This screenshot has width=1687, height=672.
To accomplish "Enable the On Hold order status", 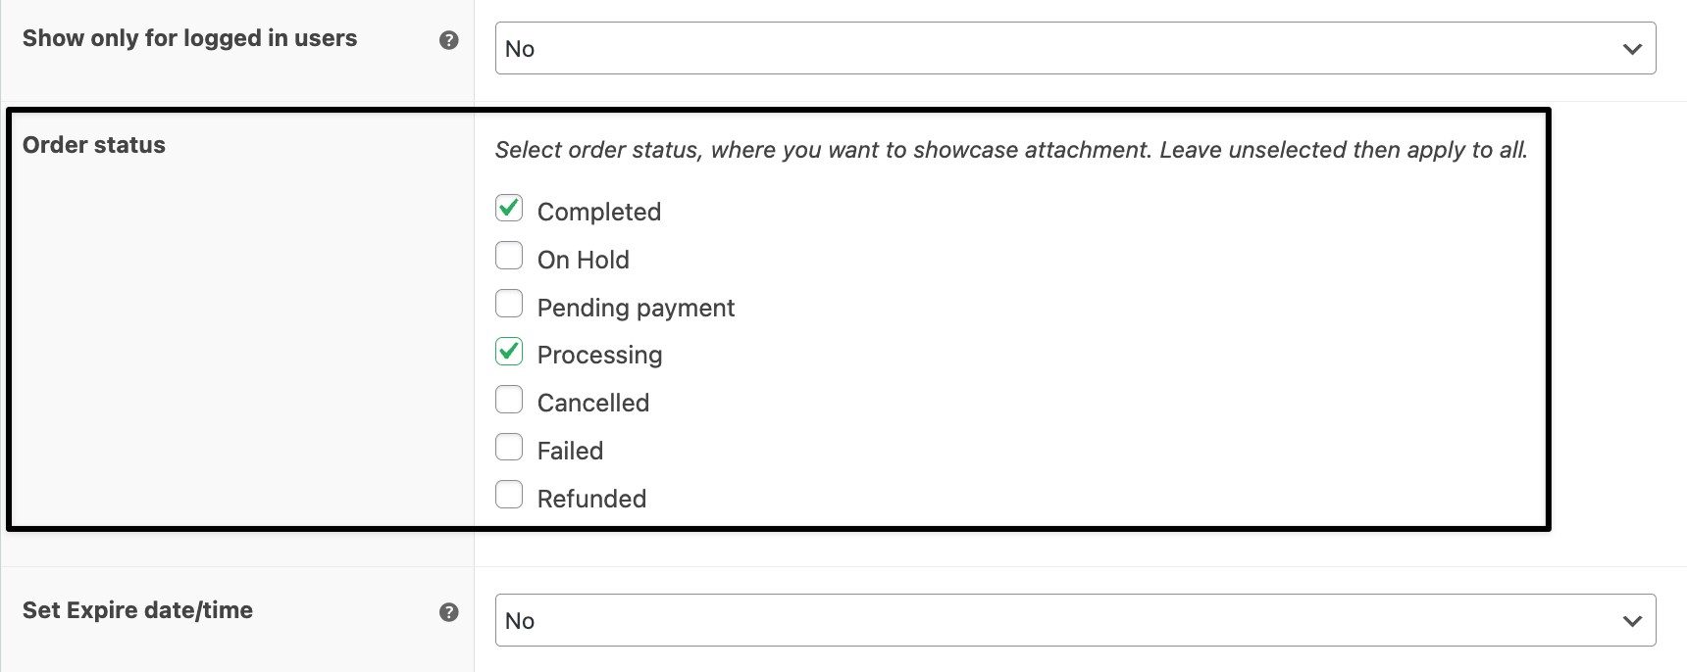I will click(x=509, y=256).
